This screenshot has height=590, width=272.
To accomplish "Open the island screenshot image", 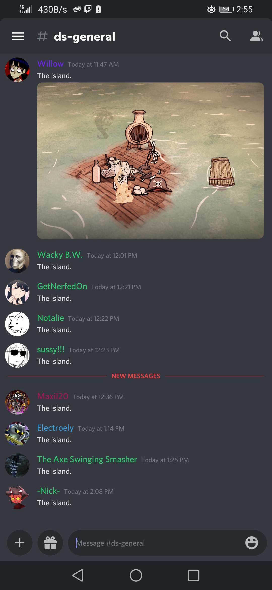I will (150, 160).
